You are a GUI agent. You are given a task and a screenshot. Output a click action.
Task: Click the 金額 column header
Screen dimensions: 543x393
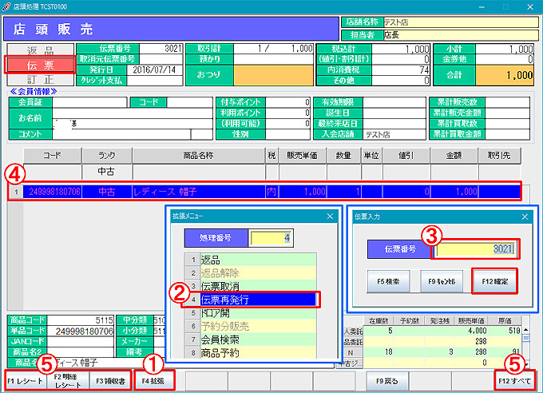[x=454, y=156]
